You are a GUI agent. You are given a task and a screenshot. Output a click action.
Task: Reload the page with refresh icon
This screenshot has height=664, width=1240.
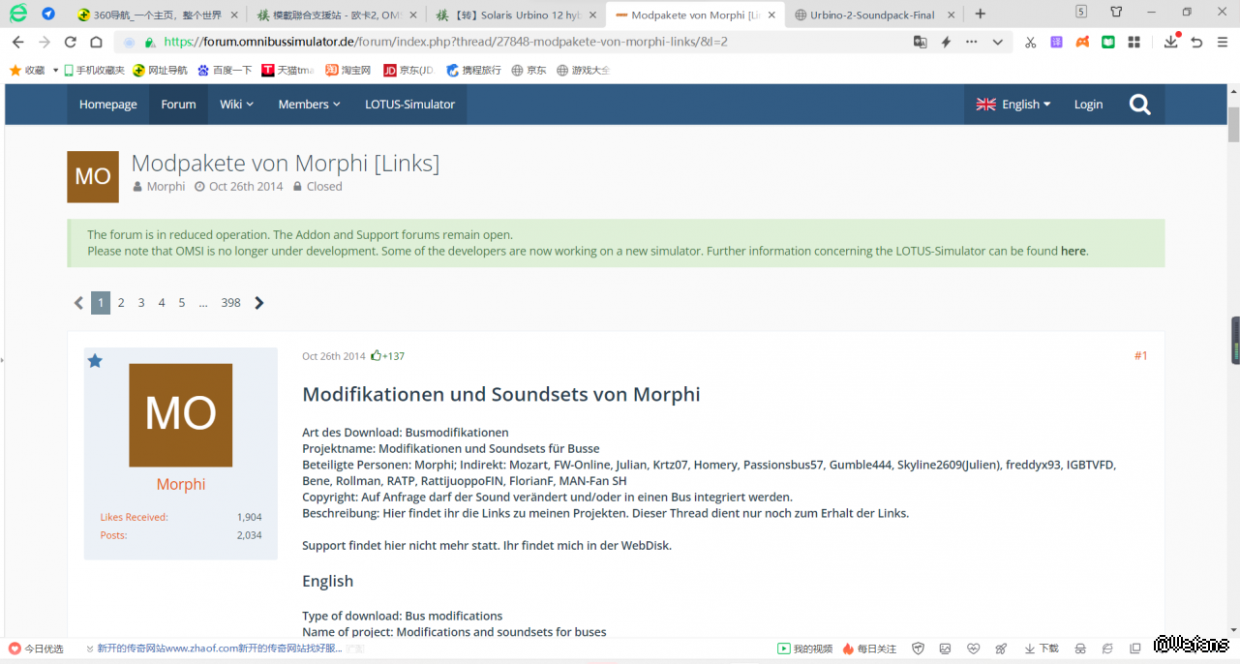[x=70, y=42]
